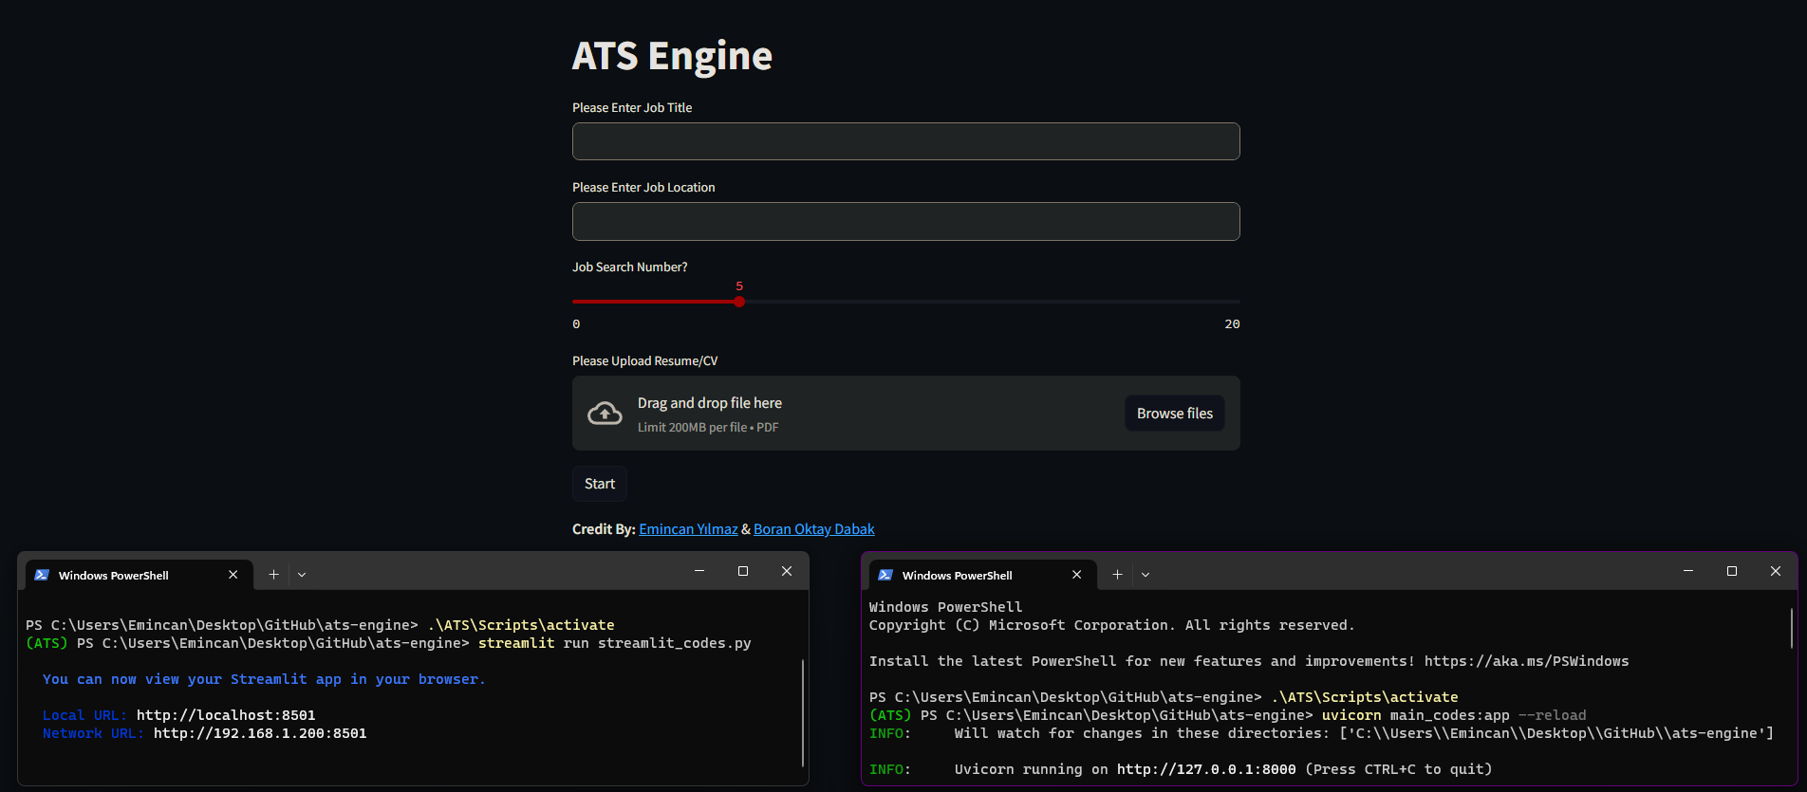Minimize the right PowerShell window
The image size is (1807, 792).
tap(1688, 571)
